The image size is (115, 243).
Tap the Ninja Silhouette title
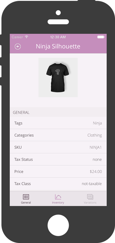point(58,46)
